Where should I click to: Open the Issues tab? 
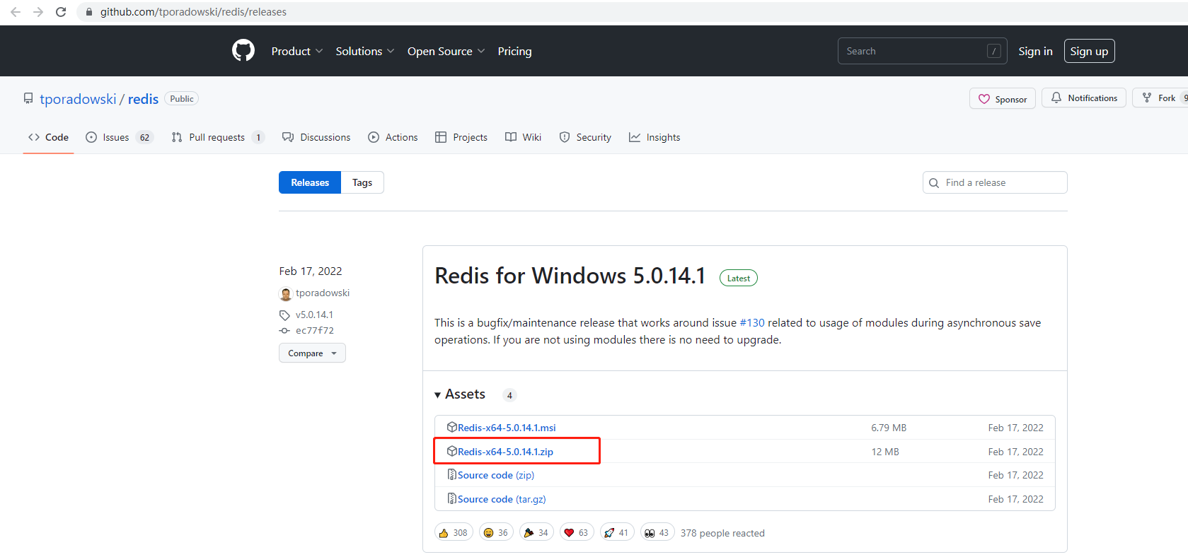(x=119, y=137)
